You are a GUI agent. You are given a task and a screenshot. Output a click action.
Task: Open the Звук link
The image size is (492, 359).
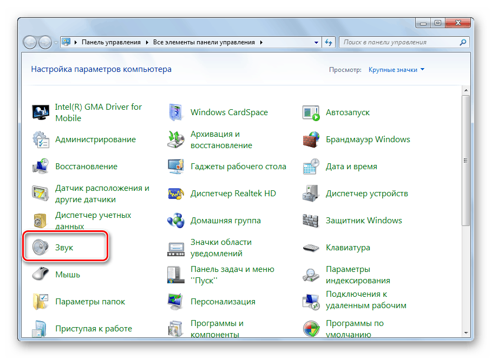pos(64,248)
